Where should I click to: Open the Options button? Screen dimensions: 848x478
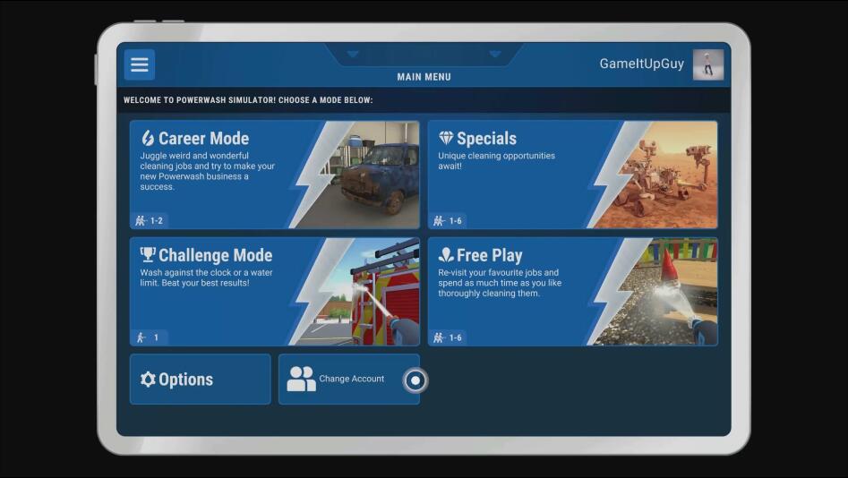[200, 380]
